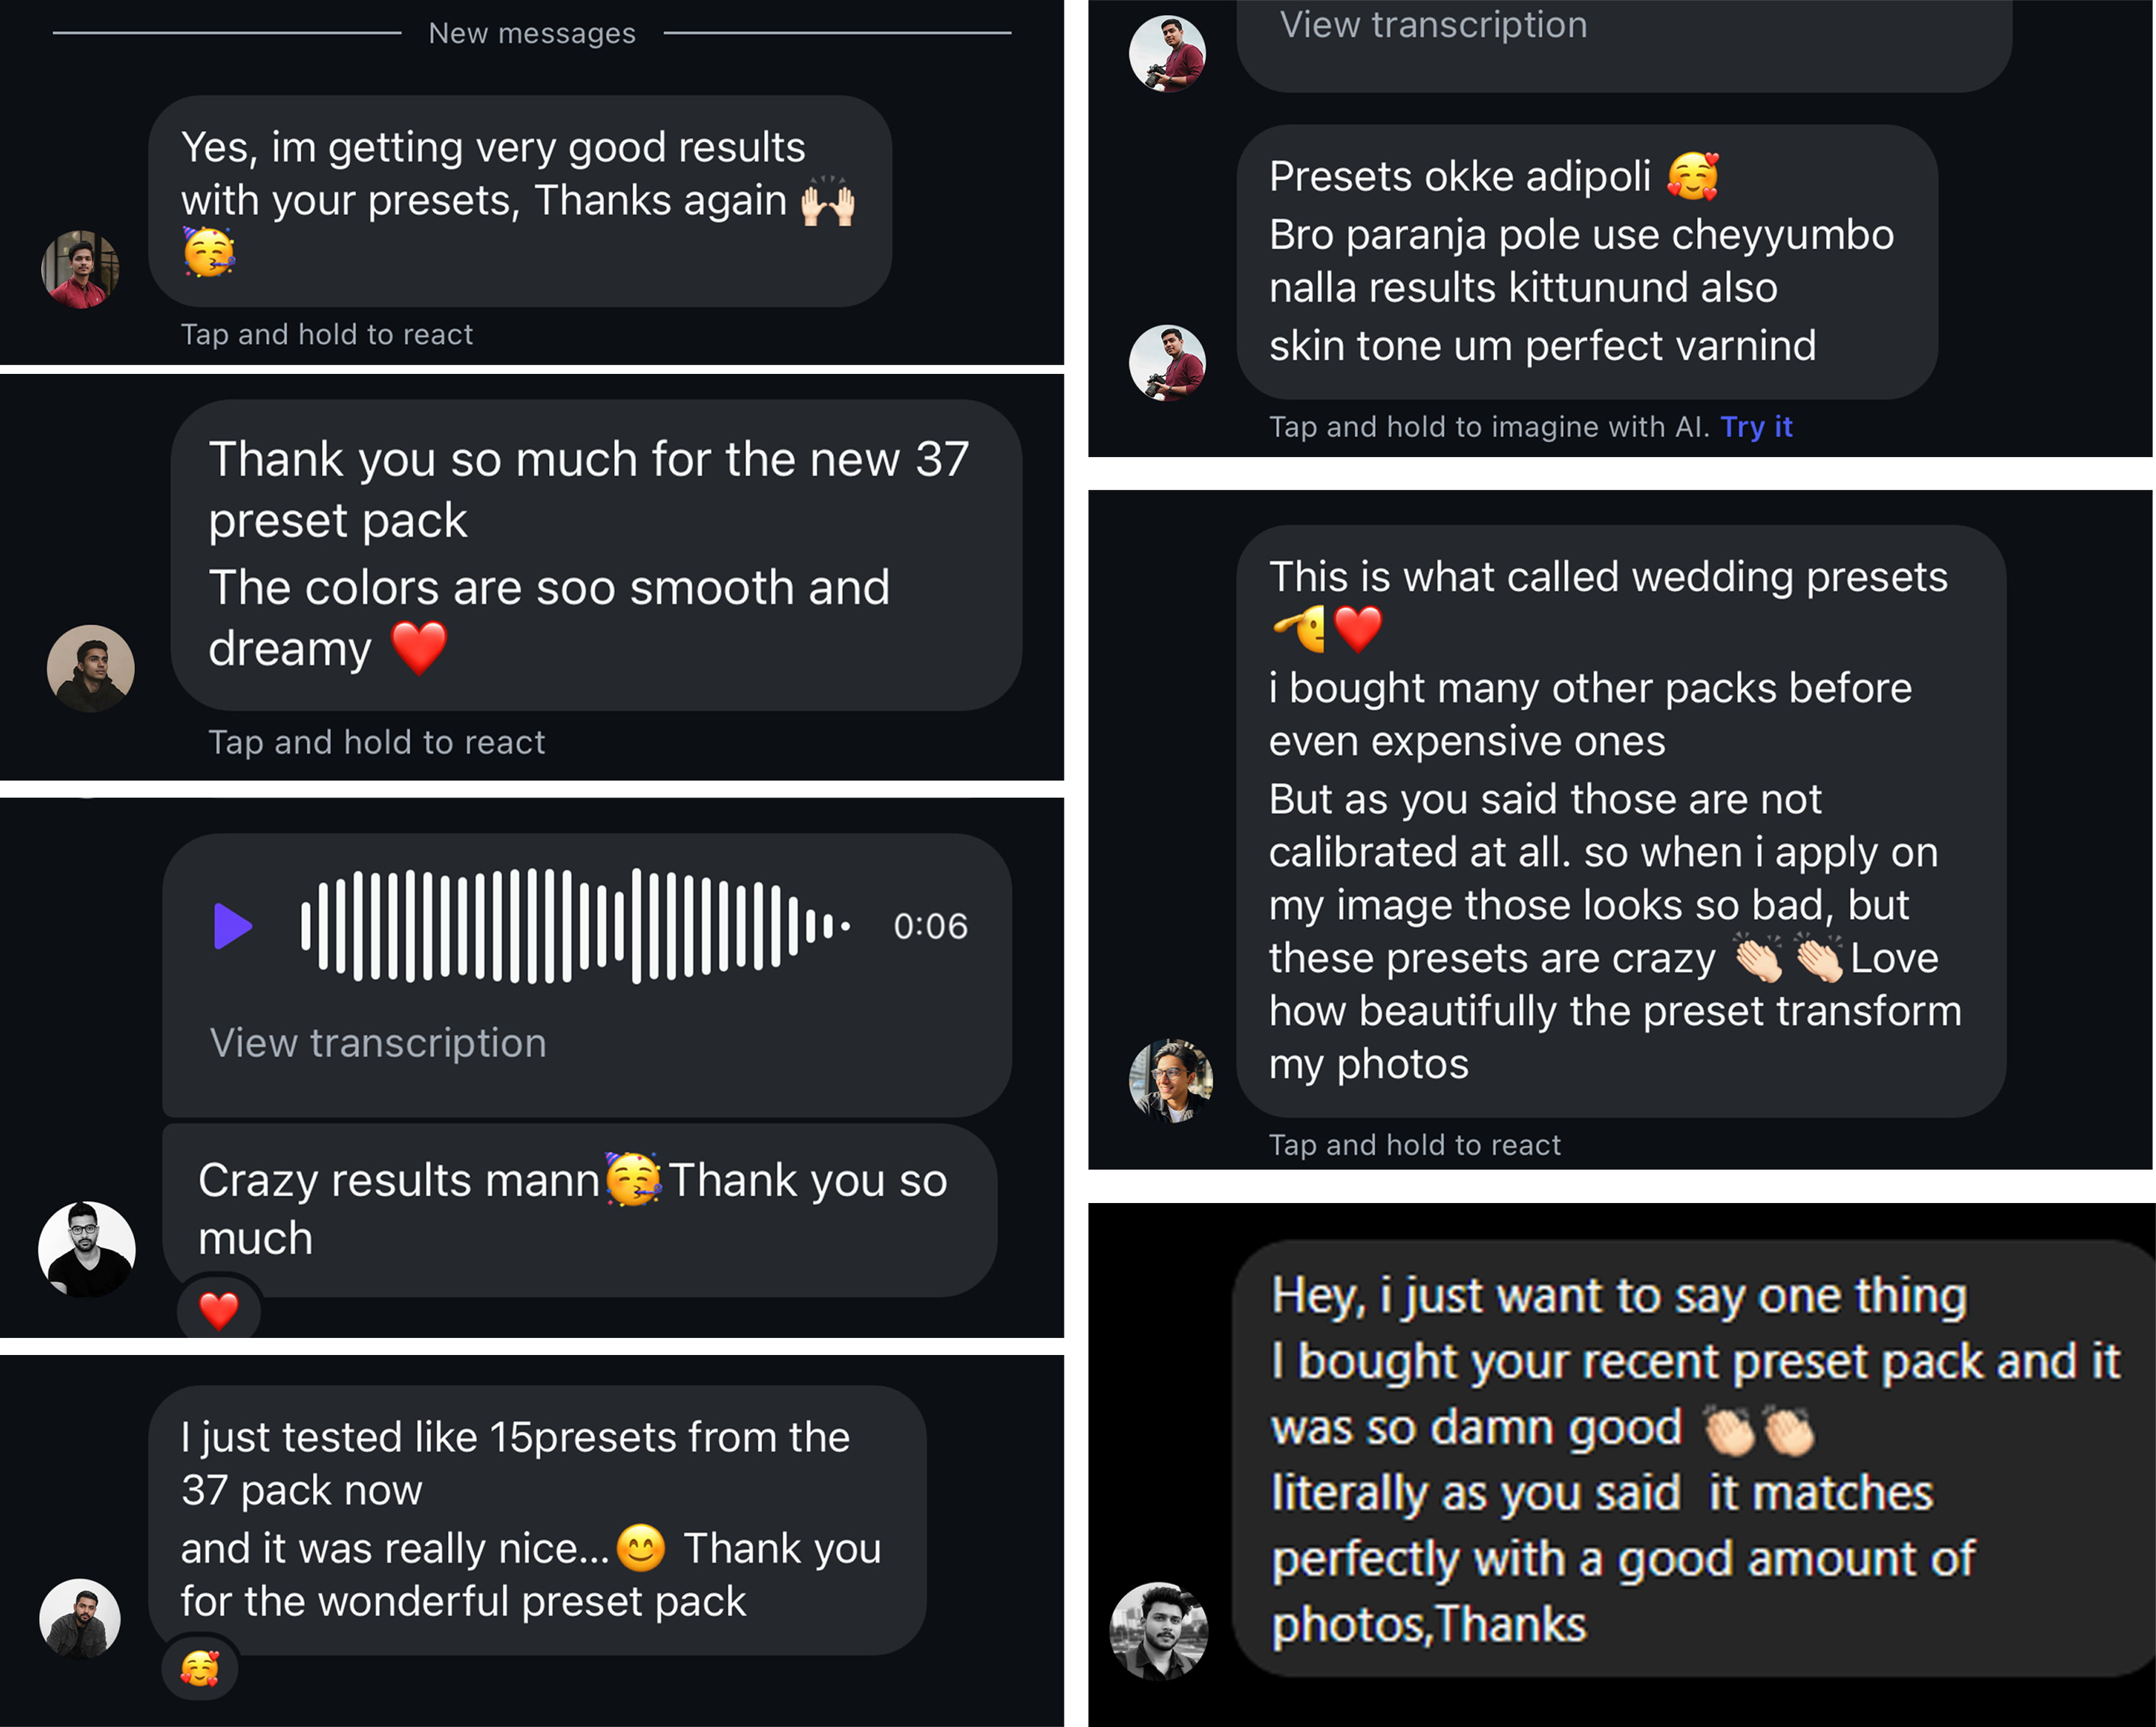Open avatar beside 'Hey, i just want to say'
Viewport: 2156px width, 1727px height.
(x=1159, y=1630)
